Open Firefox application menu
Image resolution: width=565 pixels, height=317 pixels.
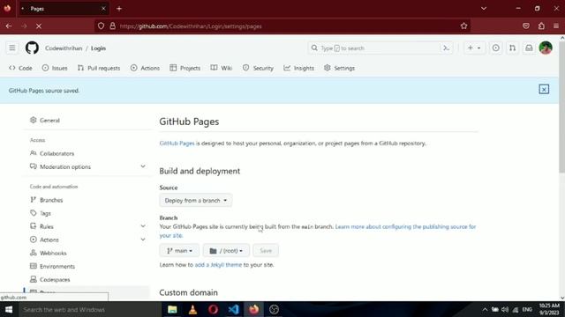(x=556, y=26)
